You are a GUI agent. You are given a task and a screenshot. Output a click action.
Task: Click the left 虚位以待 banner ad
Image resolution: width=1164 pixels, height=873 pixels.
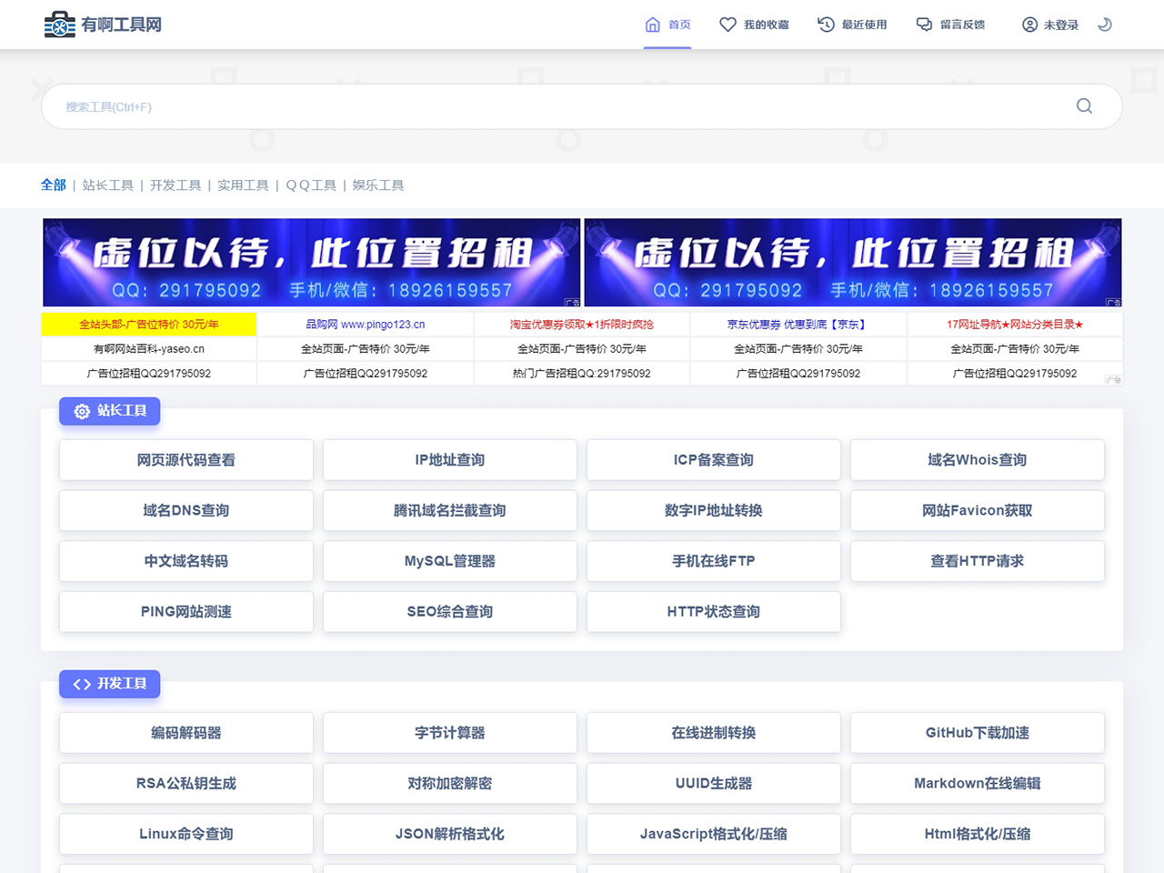coord(311,262)
